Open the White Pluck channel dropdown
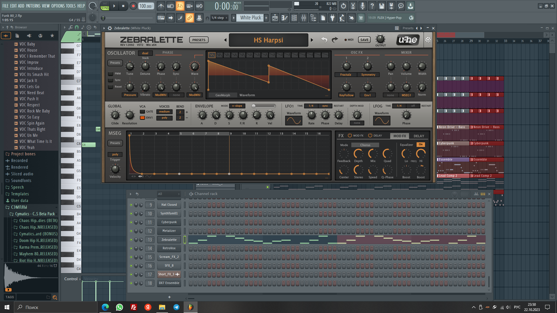The image size is (557, 313). pos(251,18)
